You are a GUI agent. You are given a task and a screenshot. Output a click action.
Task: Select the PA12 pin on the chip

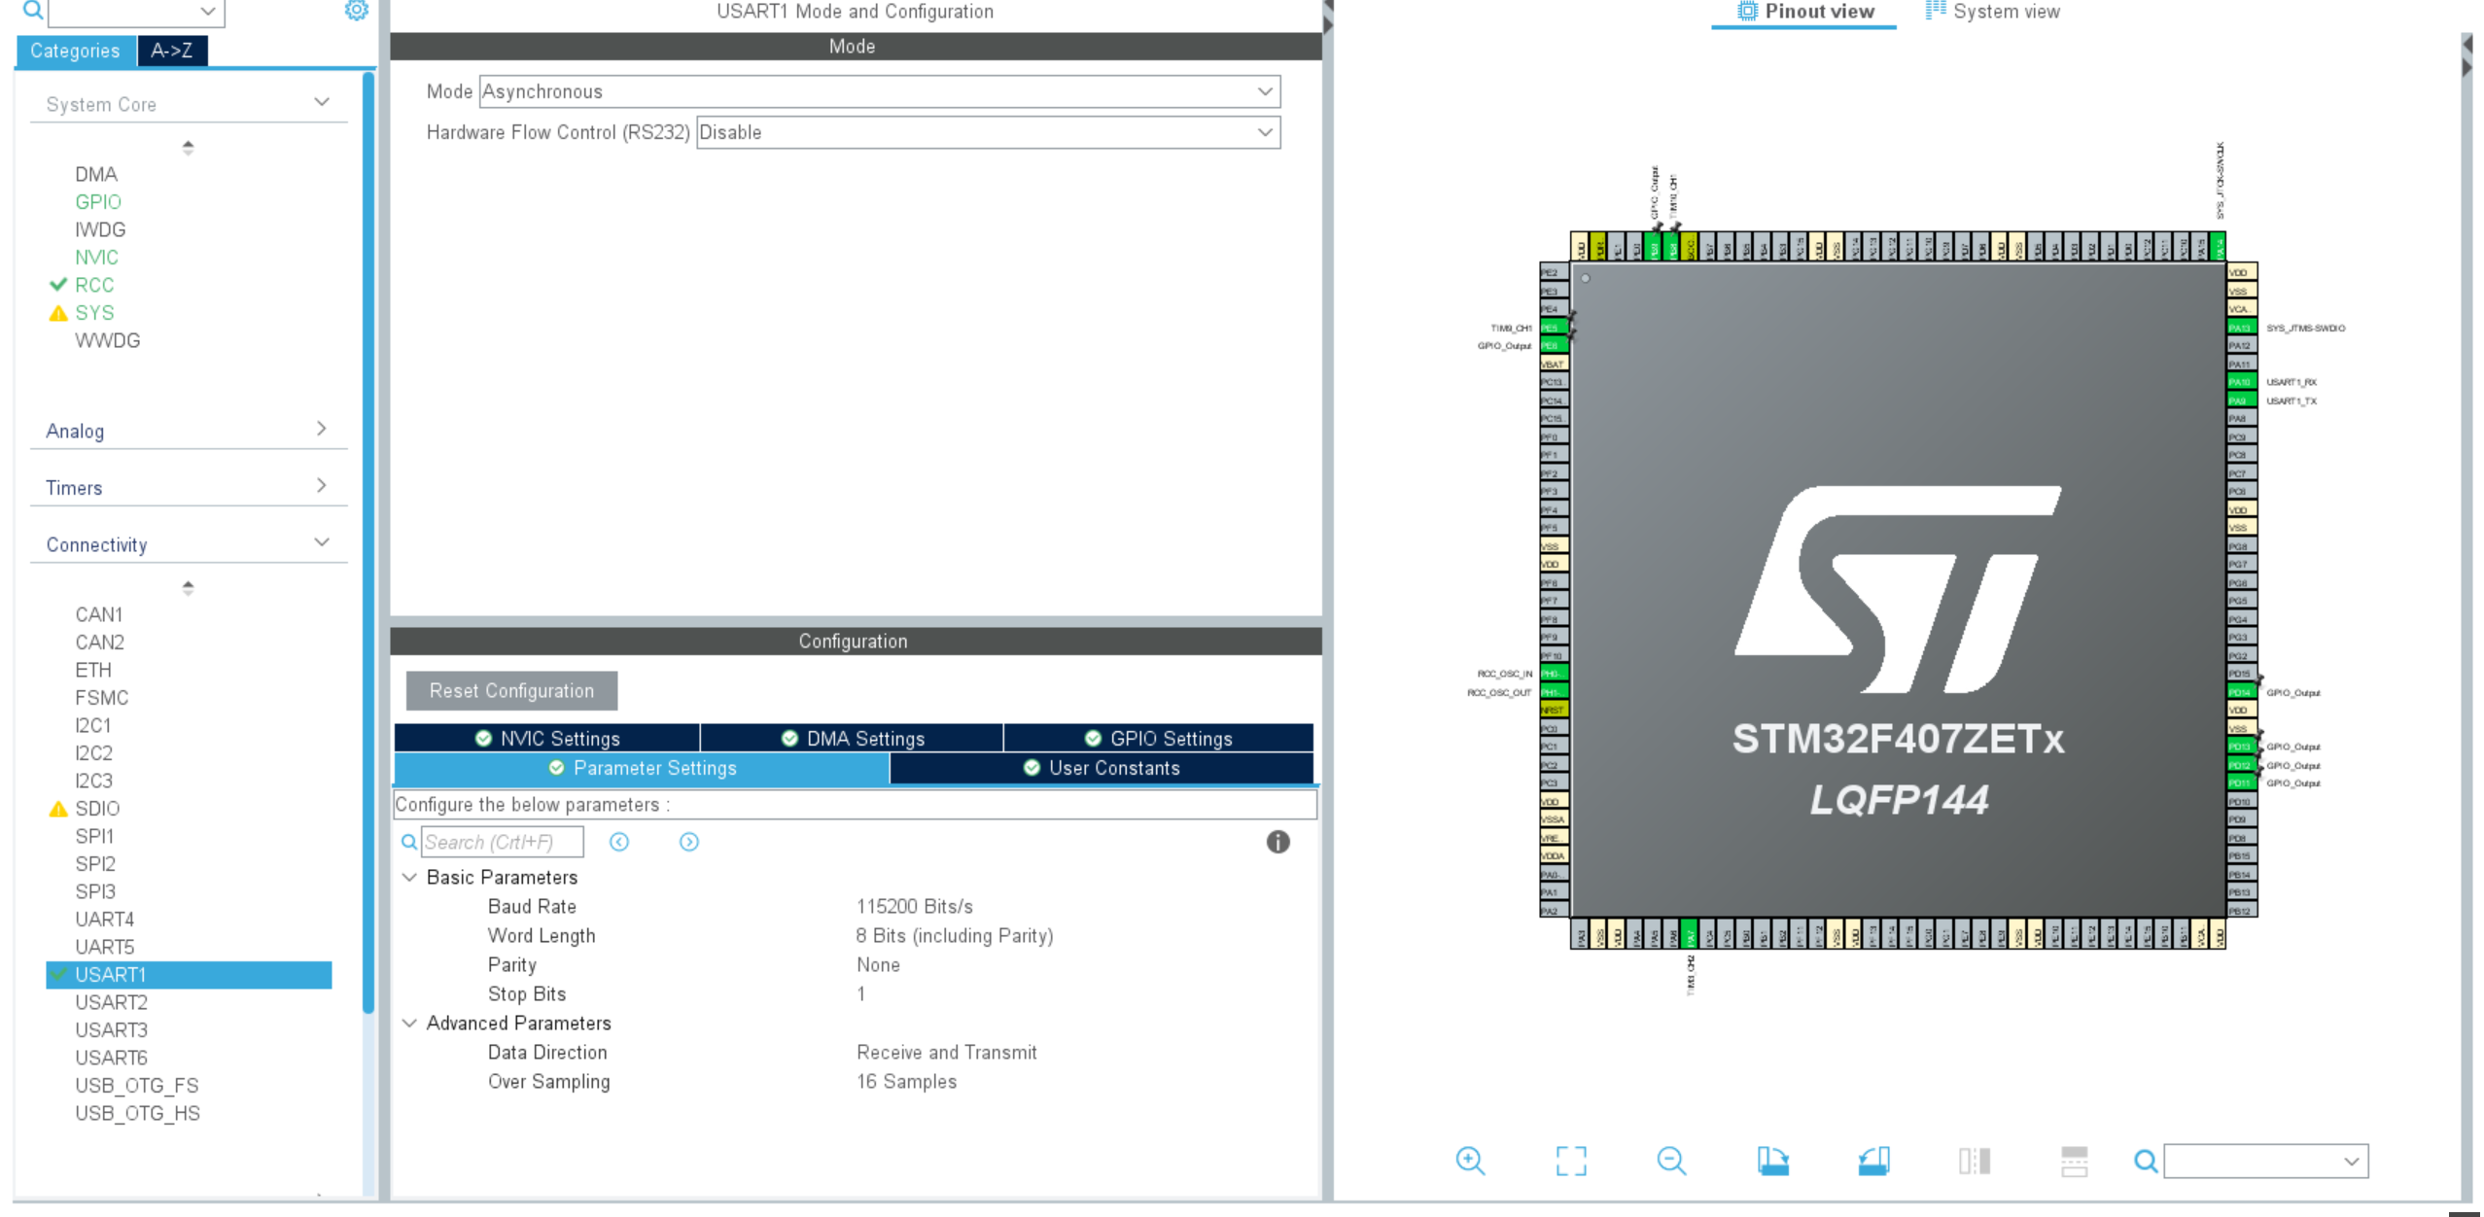(x=2241, y=346)
